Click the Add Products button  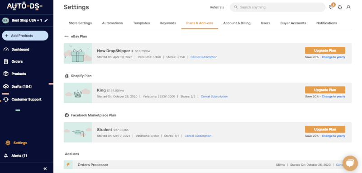(x=25, y=36)
